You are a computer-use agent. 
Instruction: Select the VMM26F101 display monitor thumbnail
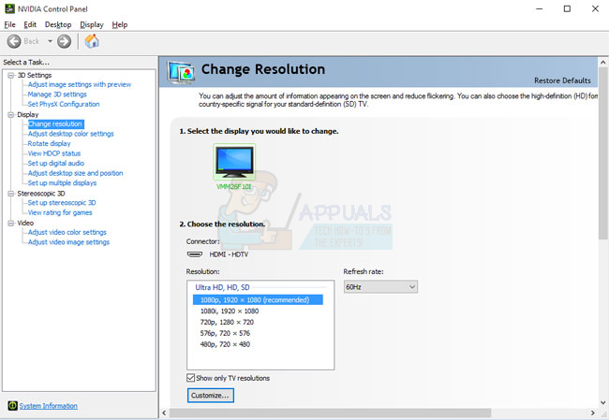pyautogui.click(x=234, y=162)
